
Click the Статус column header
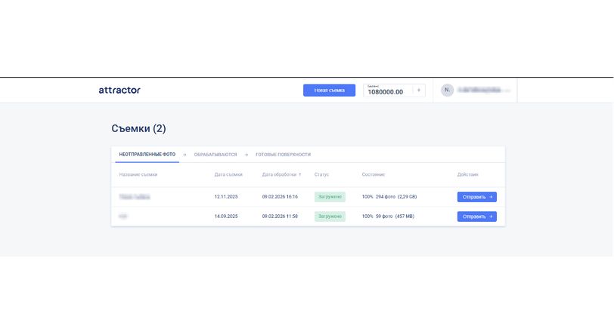321,174
